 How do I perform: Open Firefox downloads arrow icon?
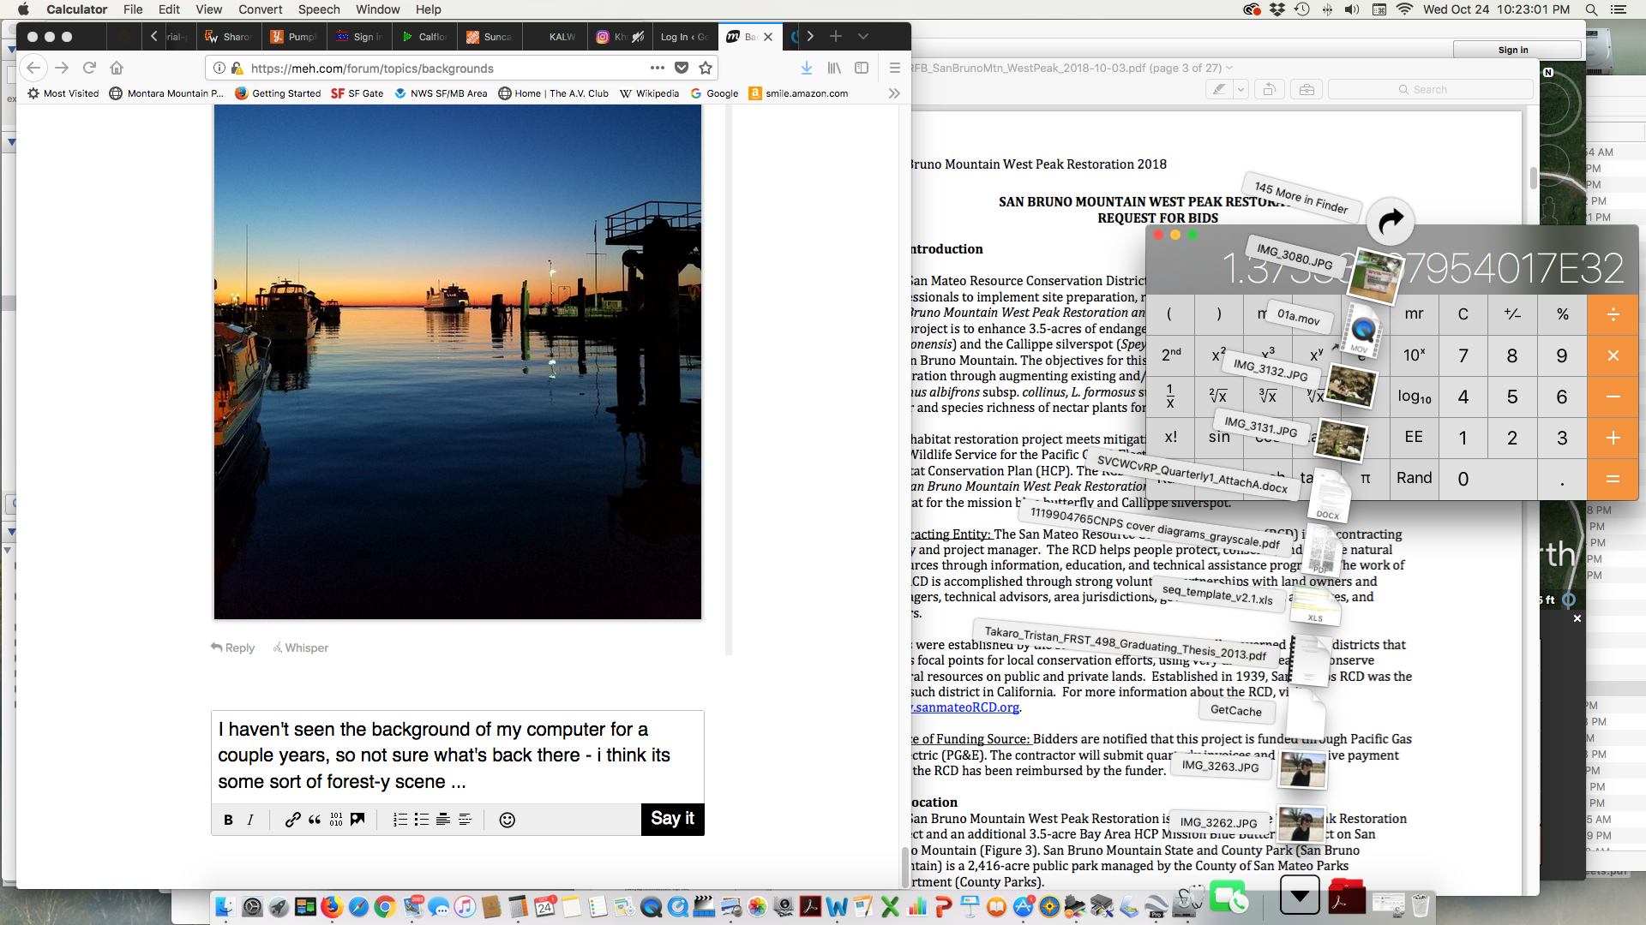pos(806,68)
